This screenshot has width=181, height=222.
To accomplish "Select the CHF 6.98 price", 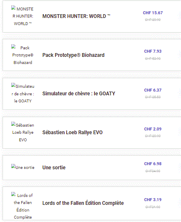I will pos(153,163).
